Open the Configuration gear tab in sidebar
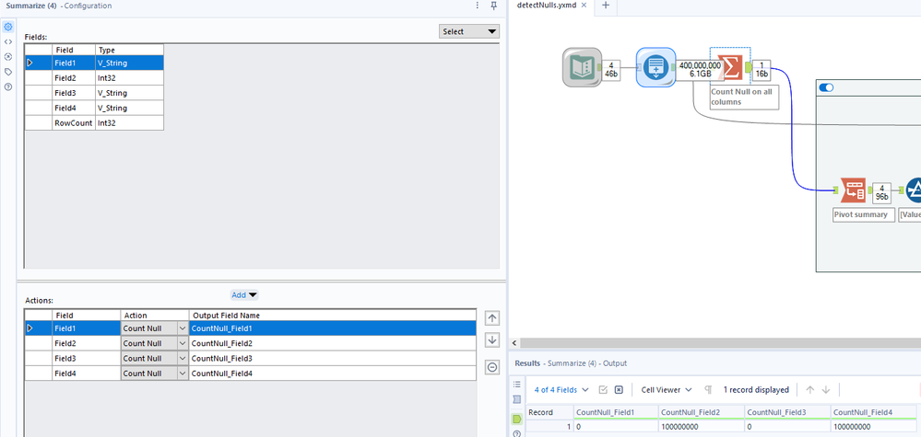This screenshot has height=437, width=921. click(x=8, y=27)
